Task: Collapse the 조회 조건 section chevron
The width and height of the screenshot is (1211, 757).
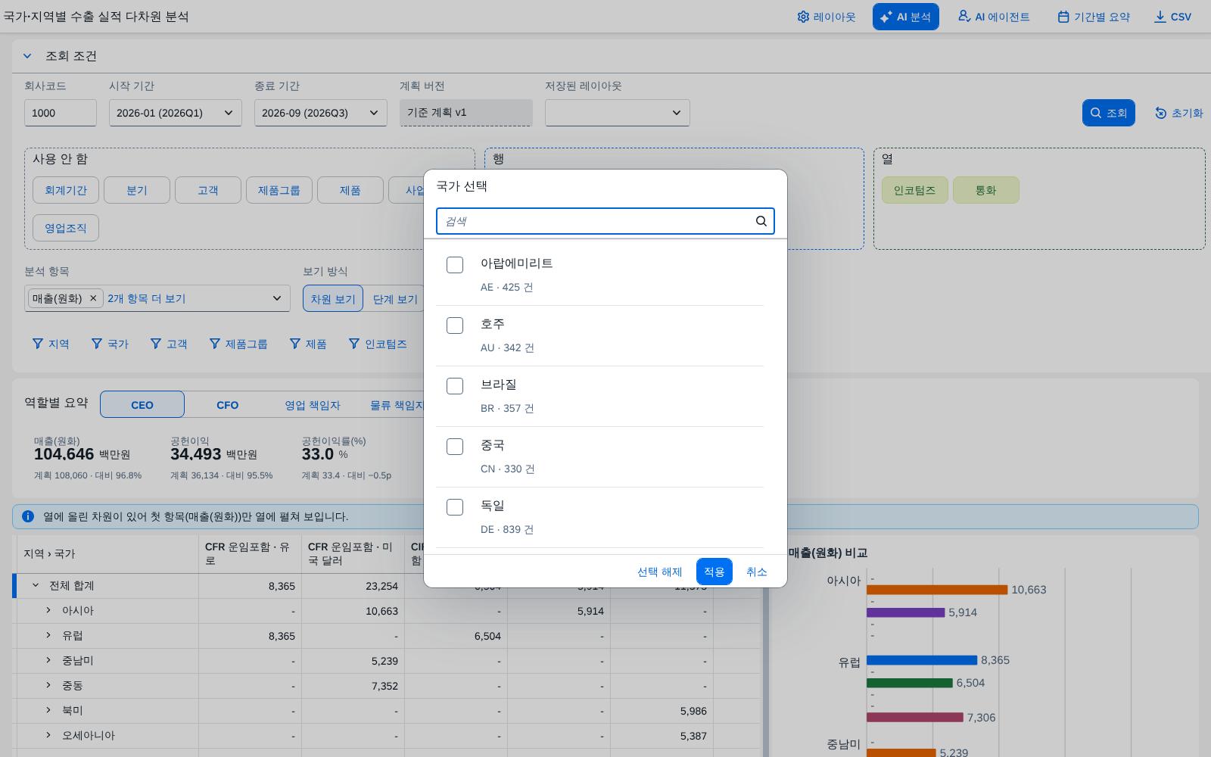Action: [27, 56]
